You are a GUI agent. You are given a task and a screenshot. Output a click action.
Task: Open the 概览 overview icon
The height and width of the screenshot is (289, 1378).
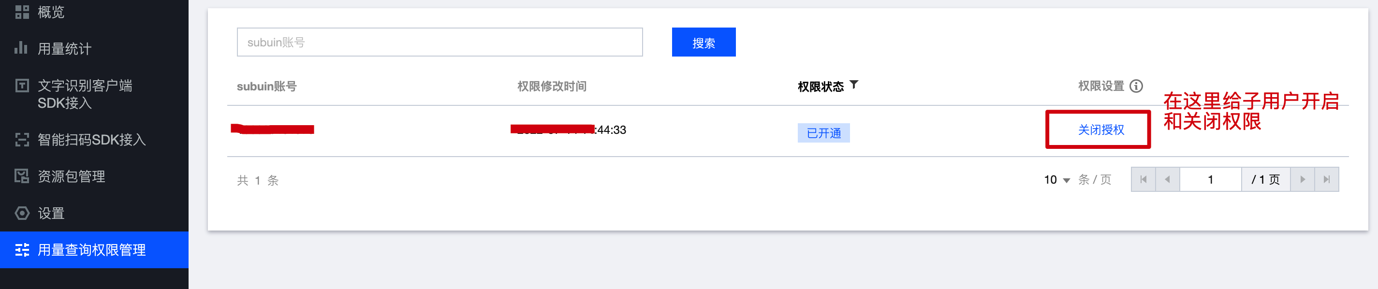tap(22, 12)
